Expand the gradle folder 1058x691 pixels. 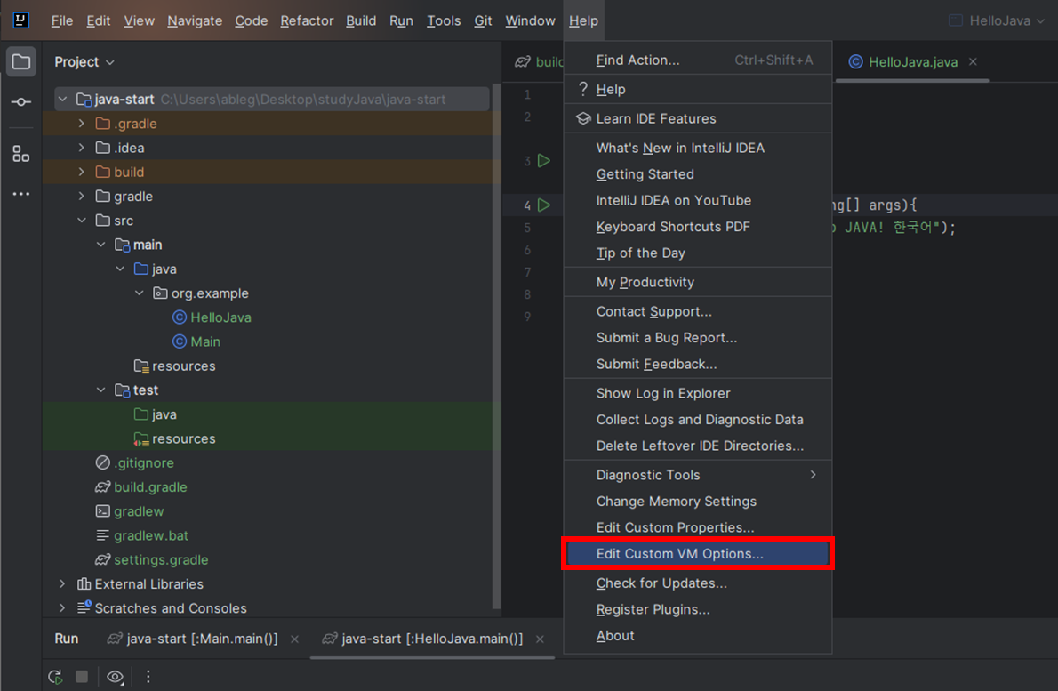click(82, 197)
